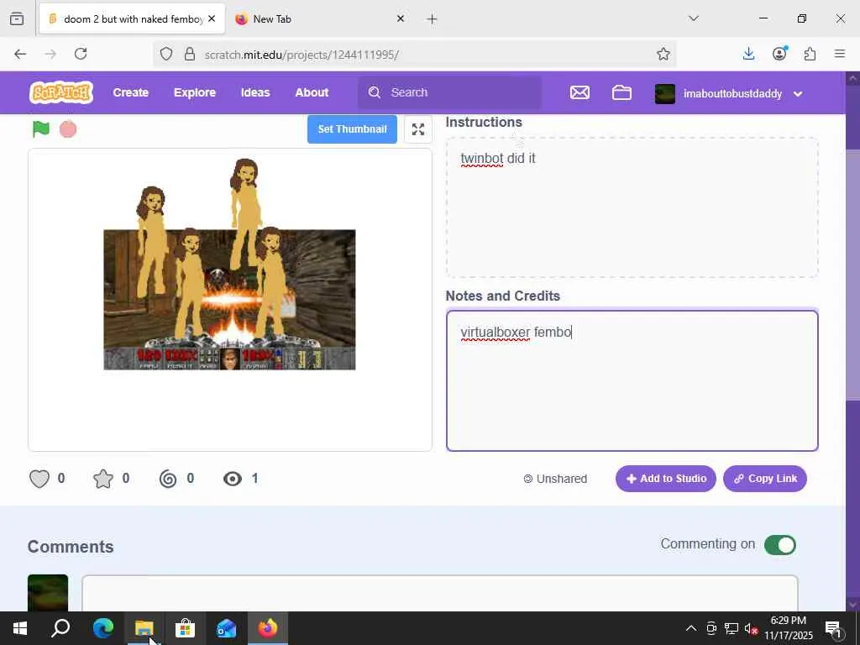The image size is (860, 645).
Task: Open the Windows Start menu
Action: click(x=20, y=628)
